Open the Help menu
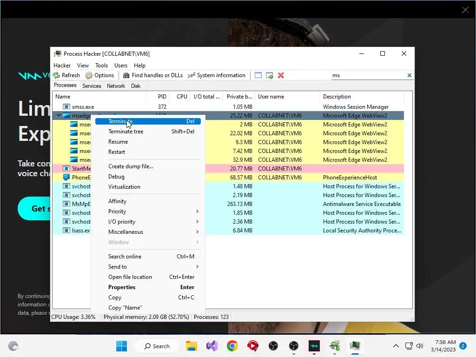The image size is (476, 357). click(x=139, y=65)
